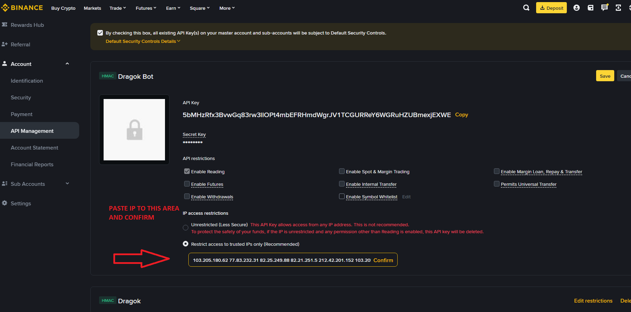
Task: Click the Rewards Hub sidebar icon
Action: pos(5,25)
